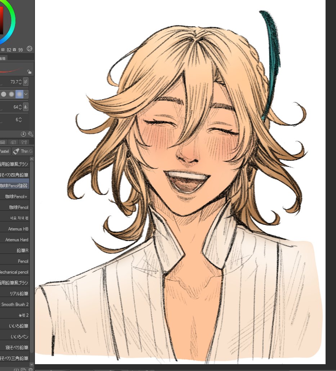Screen dimensions: 336x371
Task: Click the hue ring of the color wheel
Action: point(14,20)
